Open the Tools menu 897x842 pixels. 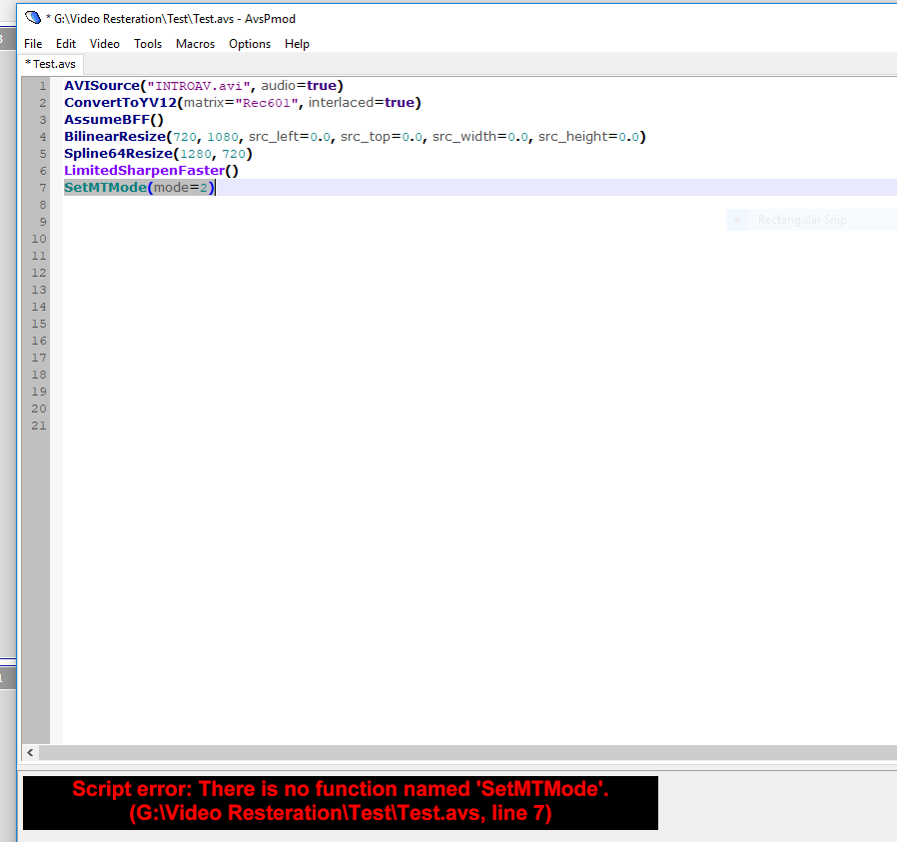(x=148, y=44)
